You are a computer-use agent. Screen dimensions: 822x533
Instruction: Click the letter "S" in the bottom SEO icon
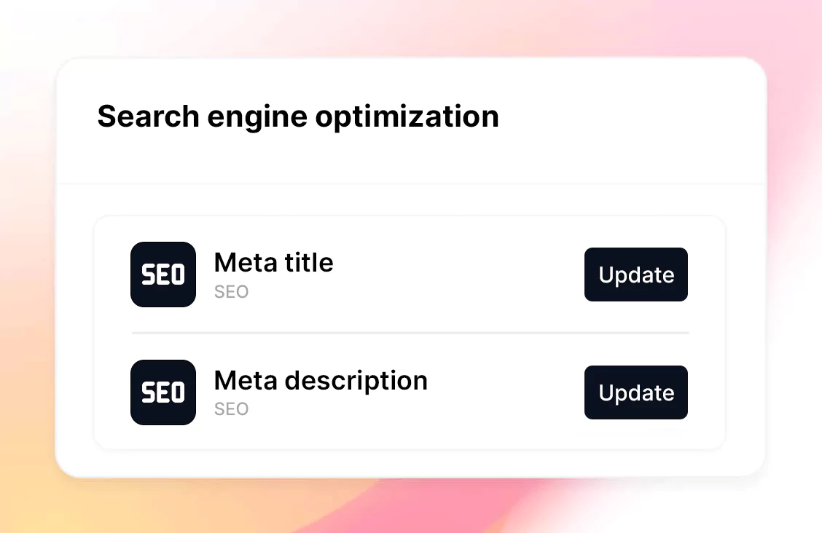[149, 392]
